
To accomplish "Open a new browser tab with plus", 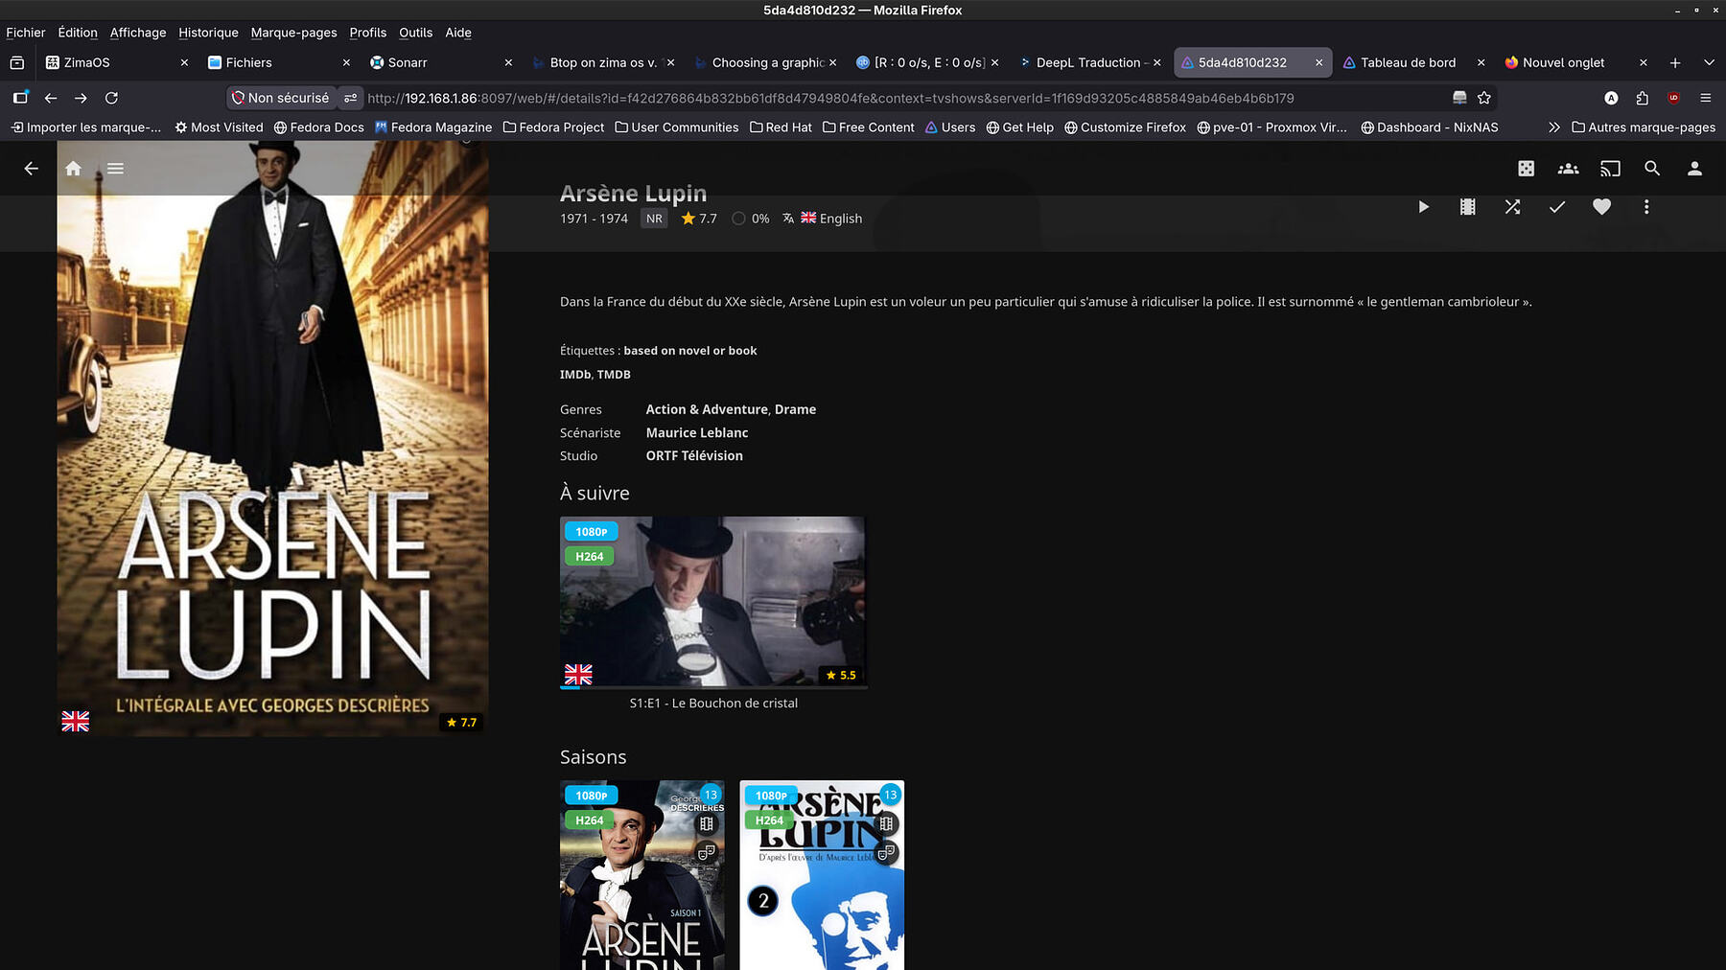I will [x=1675, y=62].
